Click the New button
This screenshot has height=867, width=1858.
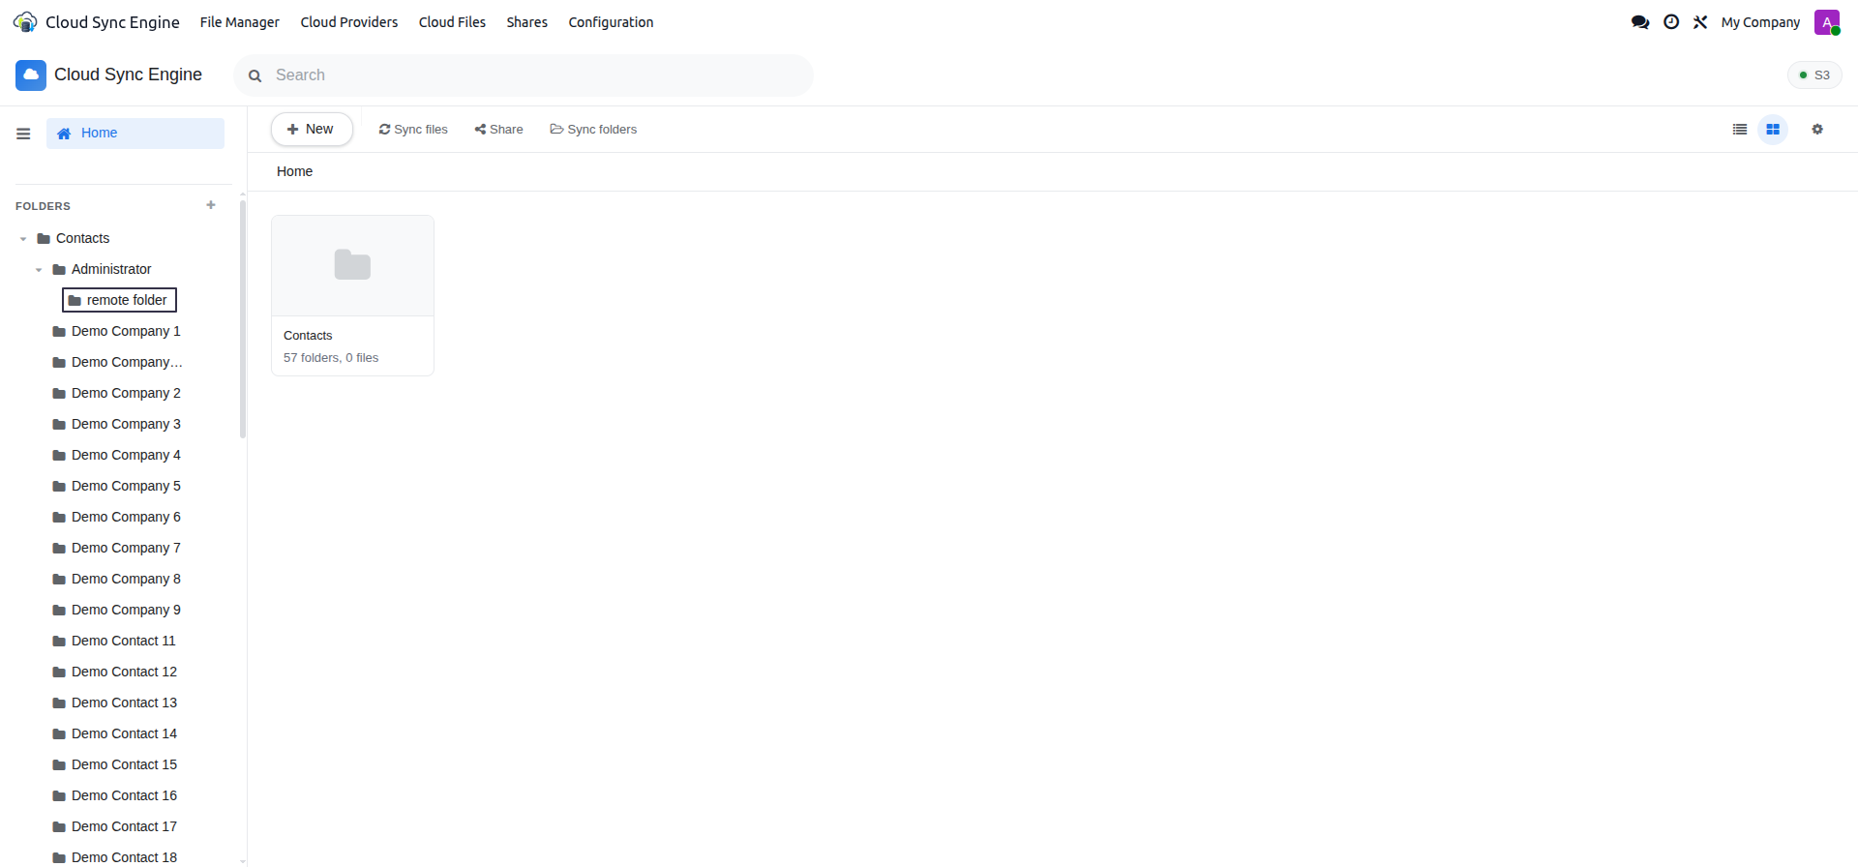point(311,129)
